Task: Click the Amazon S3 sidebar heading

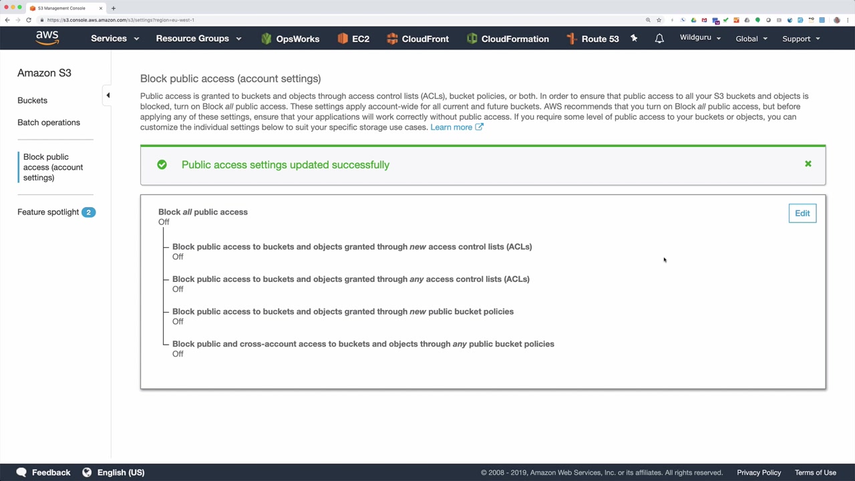Action: [x=44, y=73]
